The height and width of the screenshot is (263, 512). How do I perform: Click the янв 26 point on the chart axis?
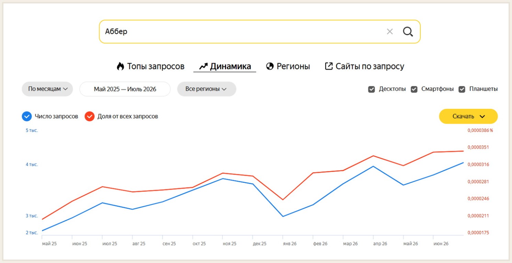290,244
